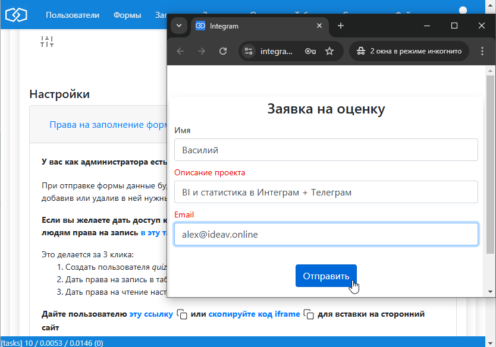Click scroll-up arrow in incognito window

(x=490, y=71)
